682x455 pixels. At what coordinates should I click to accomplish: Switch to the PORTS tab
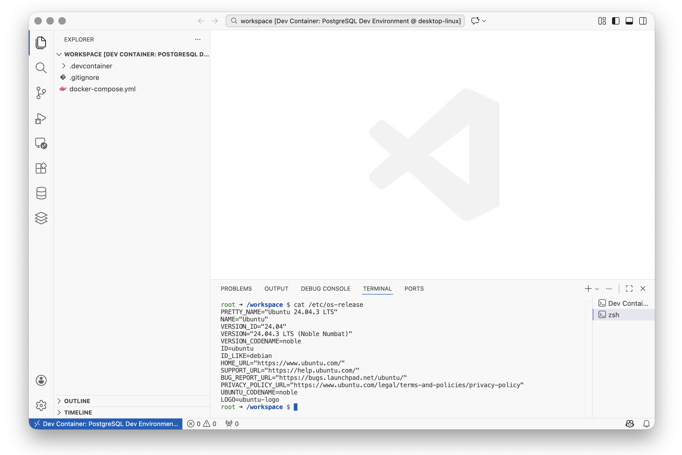coord(414,289)
